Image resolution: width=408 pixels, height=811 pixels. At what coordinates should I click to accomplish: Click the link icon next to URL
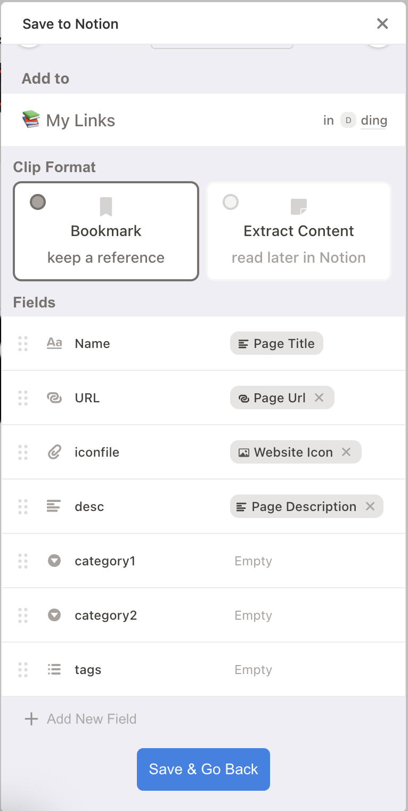coord(54,398)
